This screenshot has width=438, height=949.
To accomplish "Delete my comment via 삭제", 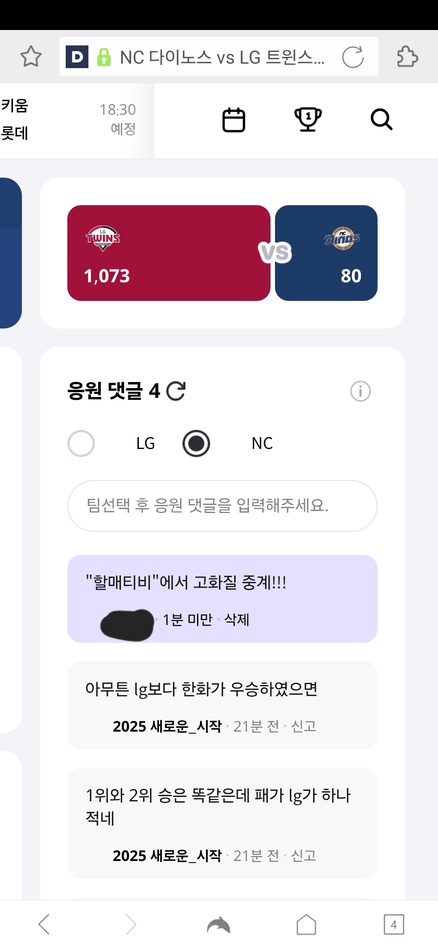I will tap(237, 620).
